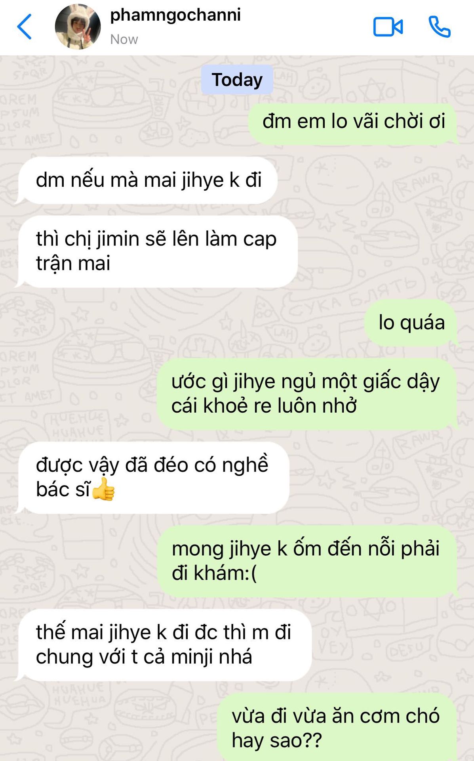The width and height of the screenshot is (474, 761).
Task: Select the 'lo quáa' message bubble
Action: click(411, 323)
